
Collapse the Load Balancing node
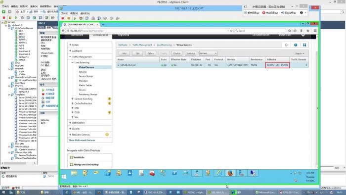72,63
